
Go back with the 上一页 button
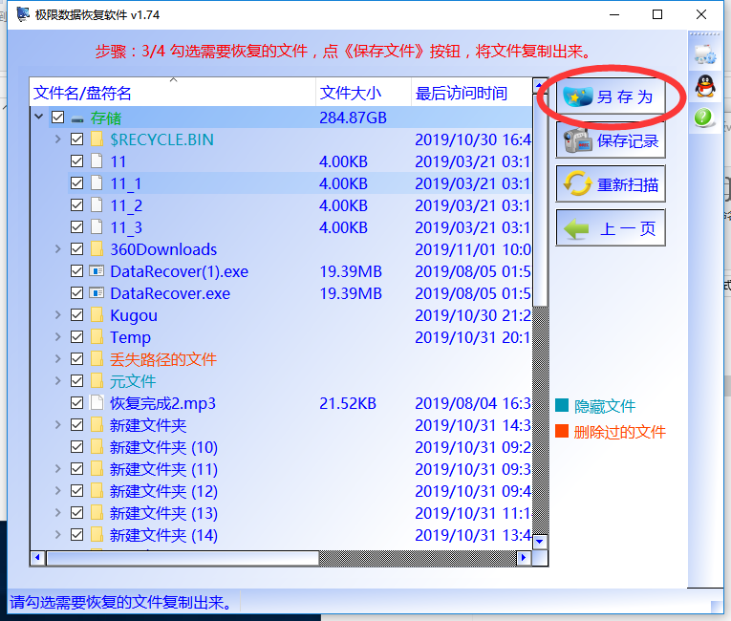pyautogui.click(x=611, y=228)
